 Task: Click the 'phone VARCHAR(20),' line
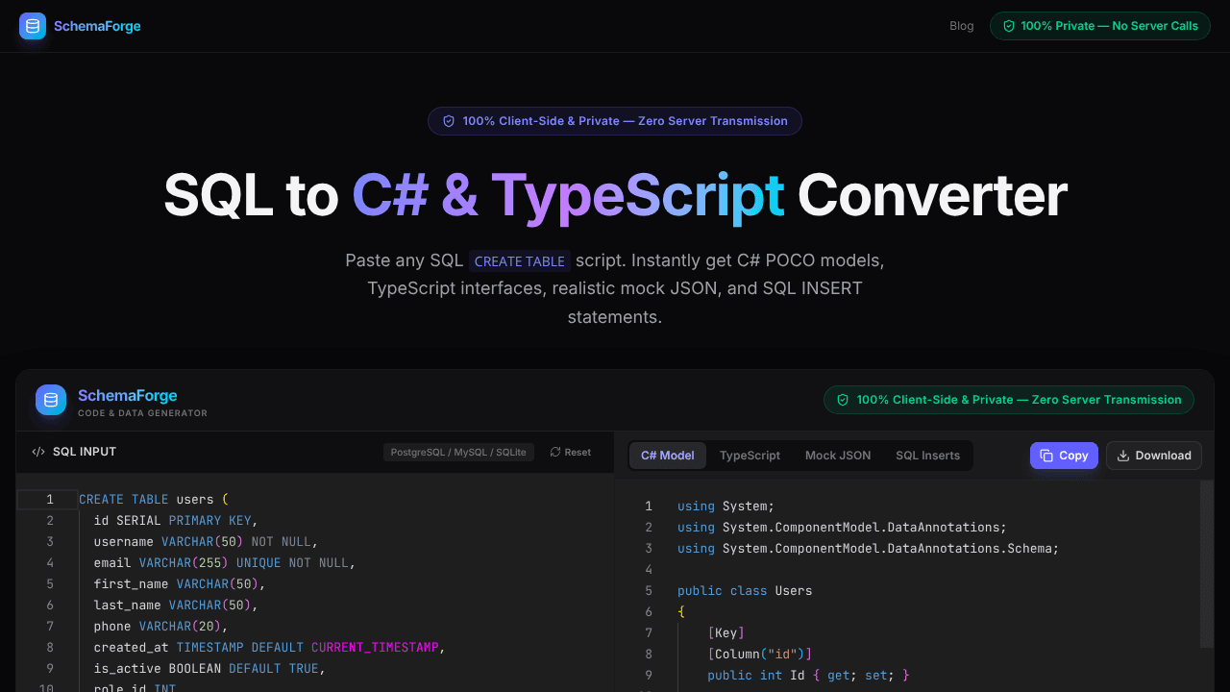160,627
